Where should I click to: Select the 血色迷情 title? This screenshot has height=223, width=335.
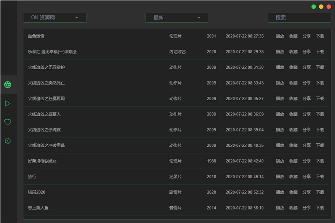coord(36,36)
